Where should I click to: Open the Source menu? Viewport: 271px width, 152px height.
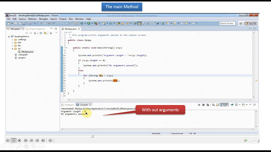(22, 19)
